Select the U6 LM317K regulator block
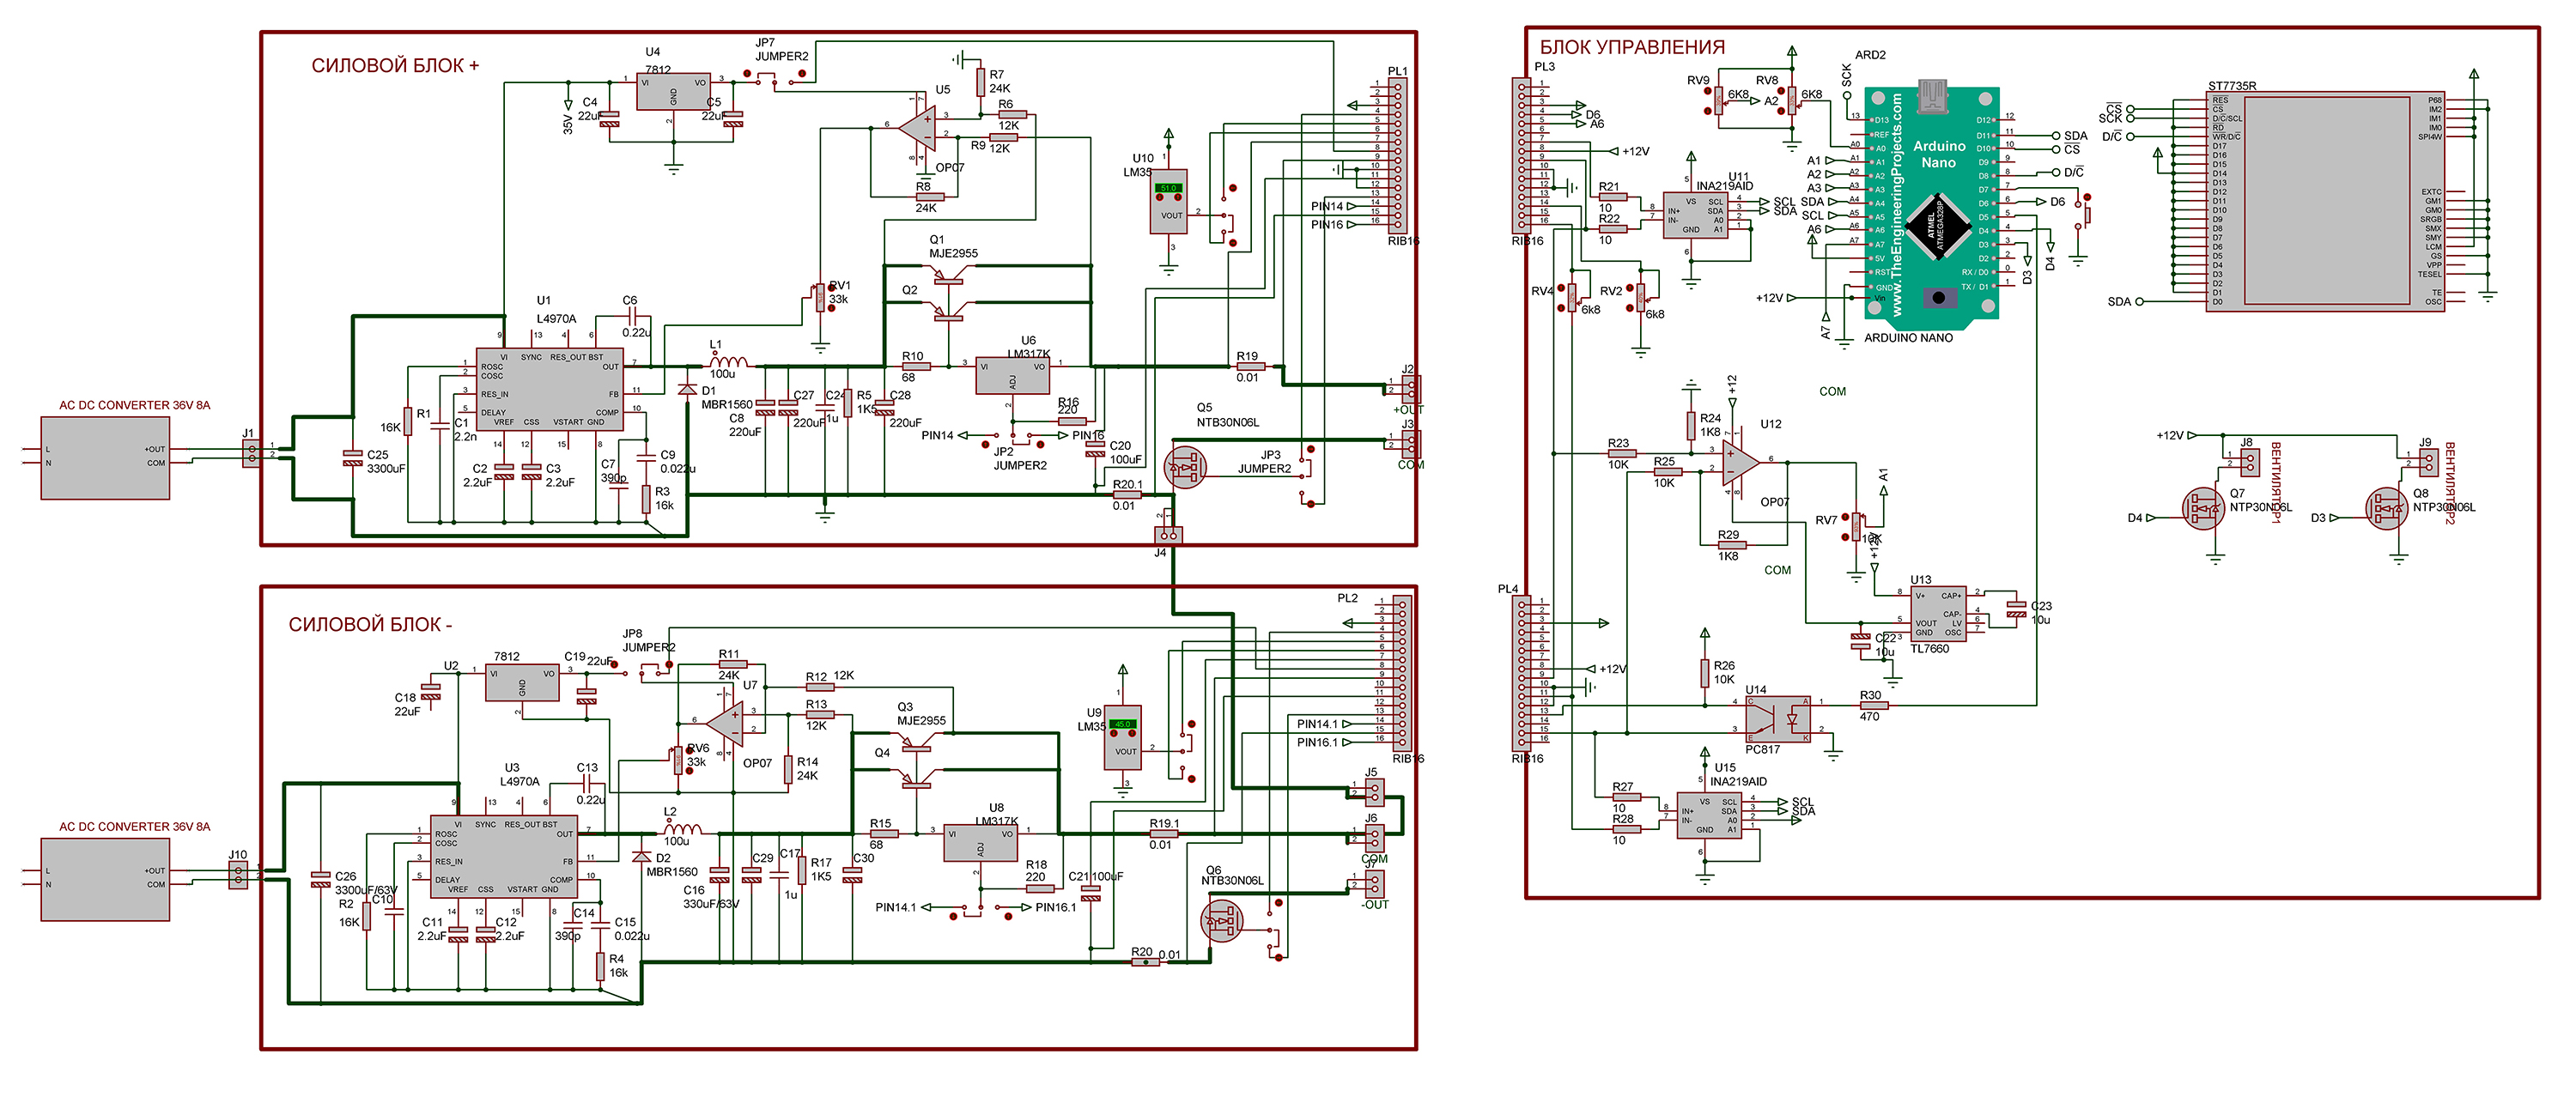 point(1013,375)
